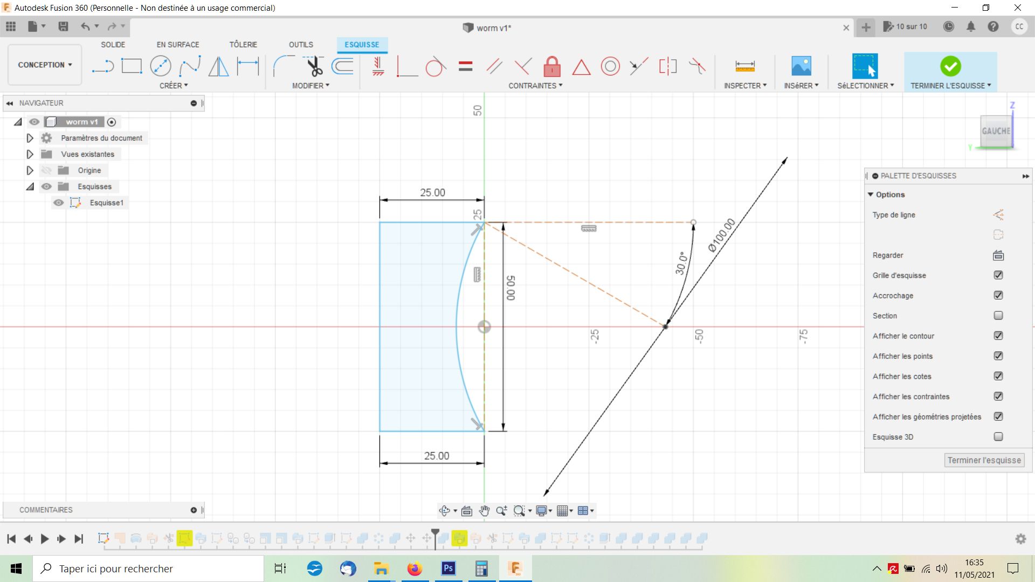1035x582 pixels.
Task: Switch to the TÔLERIE tab
Action: pos(243,45)
